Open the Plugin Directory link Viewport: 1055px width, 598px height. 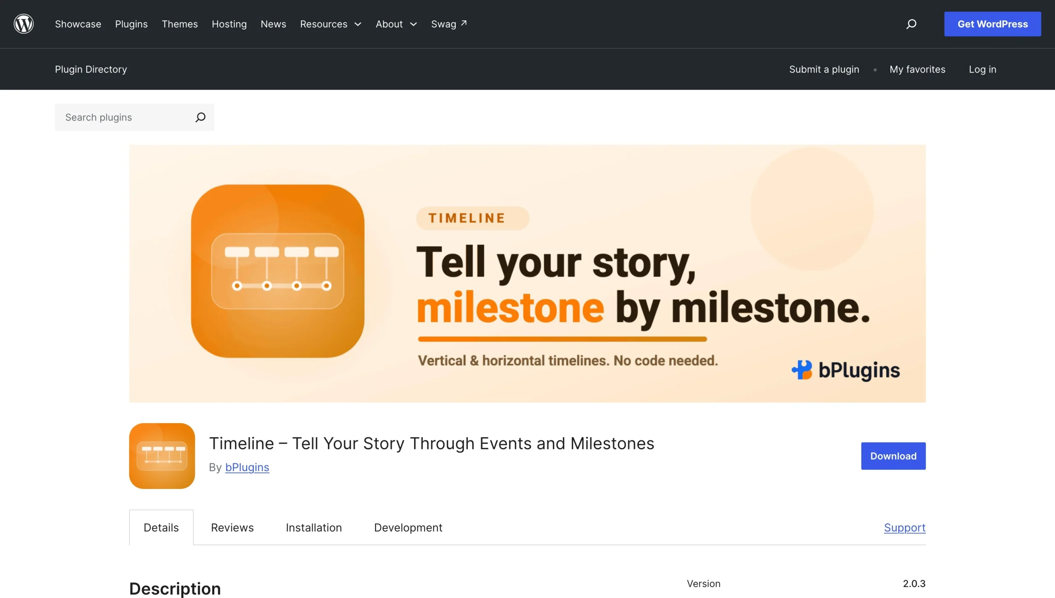pos(91,69)
